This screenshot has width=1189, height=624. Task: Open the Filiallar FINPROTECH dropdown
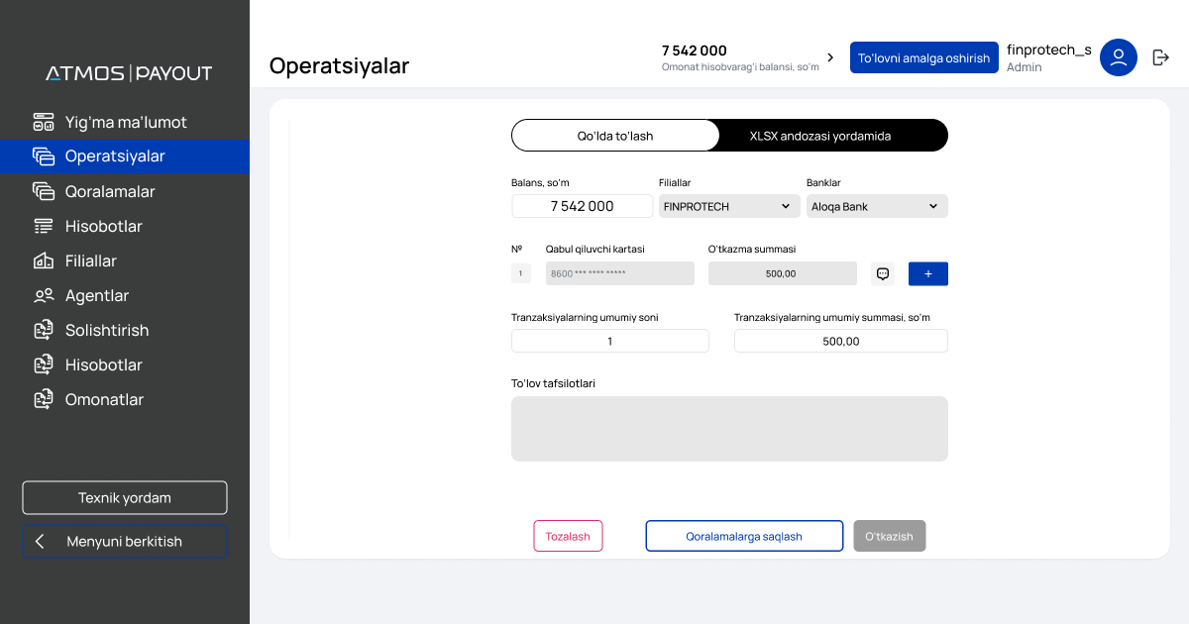click(728, 206)
